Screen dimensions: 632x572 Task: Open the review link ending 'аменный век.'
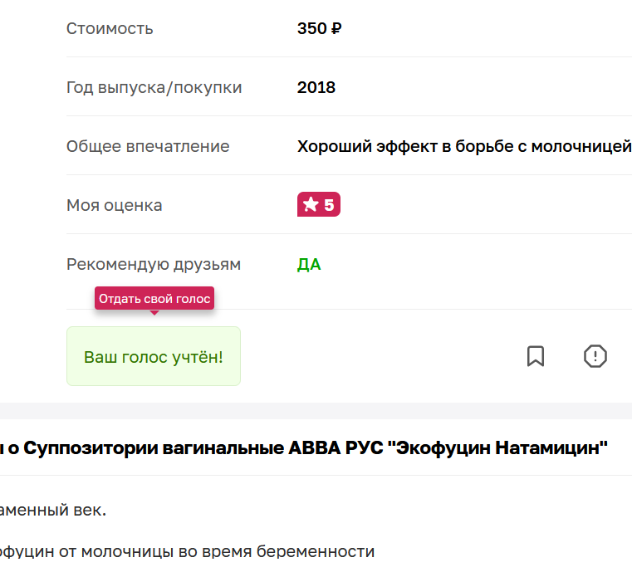tap(53, 510)
